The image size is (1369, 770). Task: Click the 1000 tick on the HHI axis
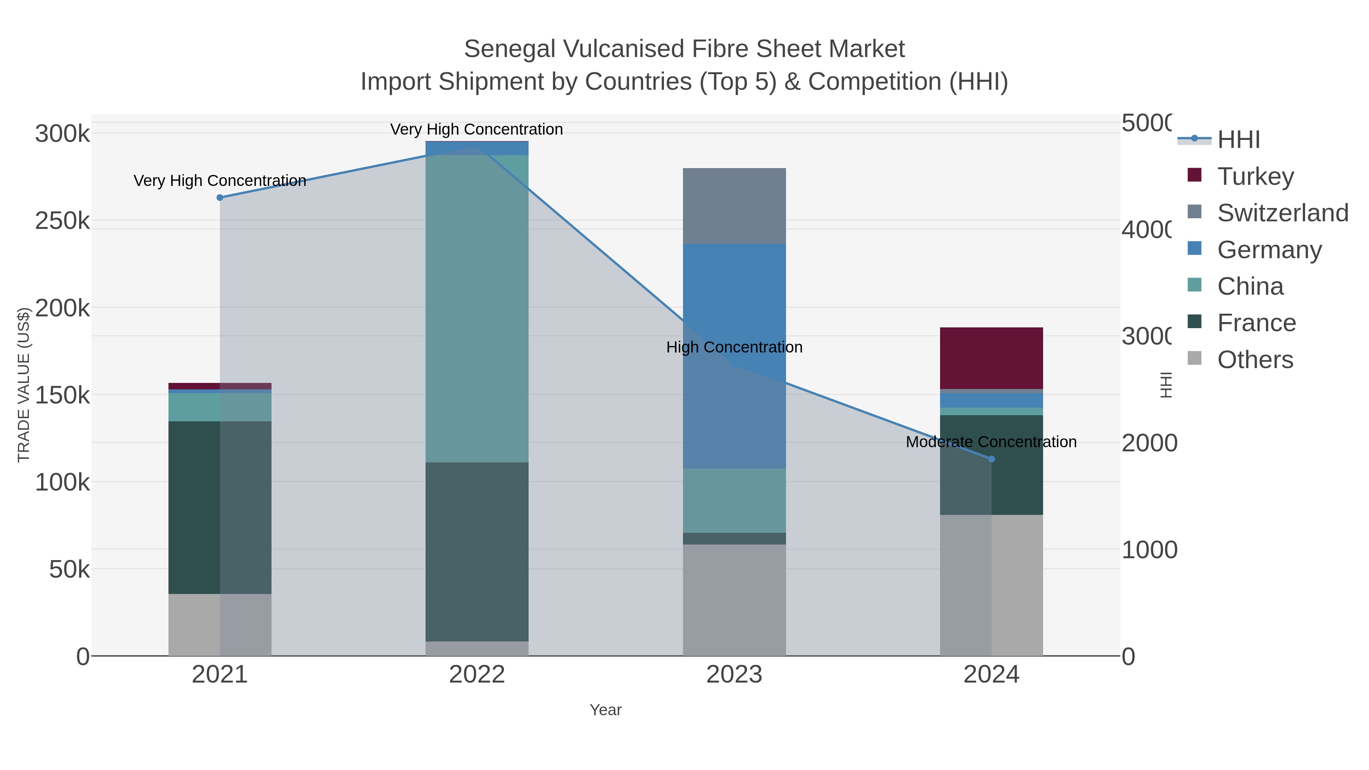(x=1149, y=549)
